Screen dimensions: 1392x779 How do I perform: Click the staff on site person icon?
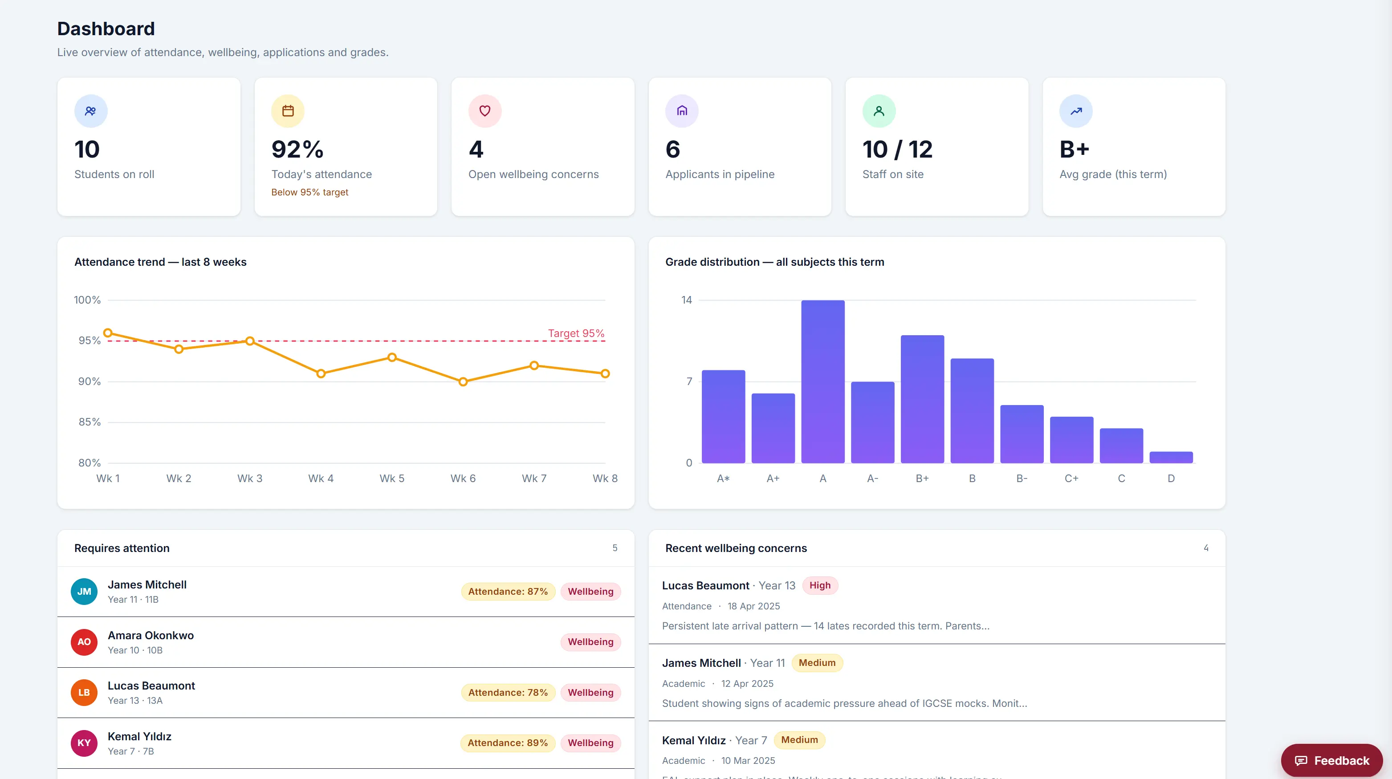pyautogui.click(x=879, y=111)
